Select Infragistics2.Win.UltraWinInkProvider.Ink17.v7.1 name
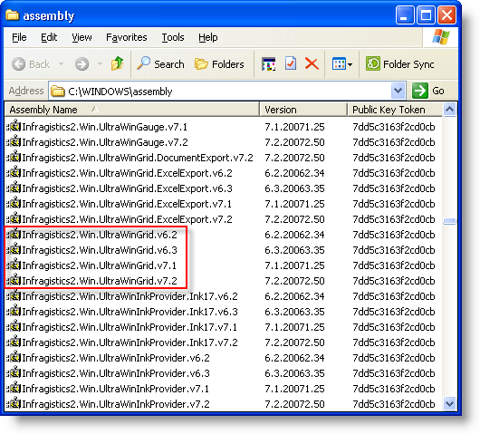This screenshot has width=480, height=434. 130,327
